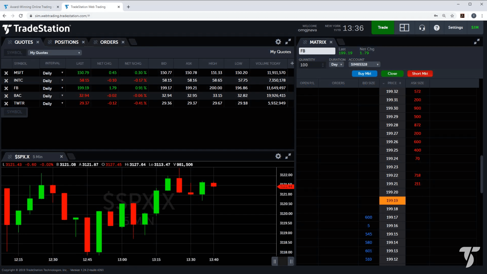Switch to the POSITIONS tab
This screenshot has height=274, width=487.
click(66, 42)
